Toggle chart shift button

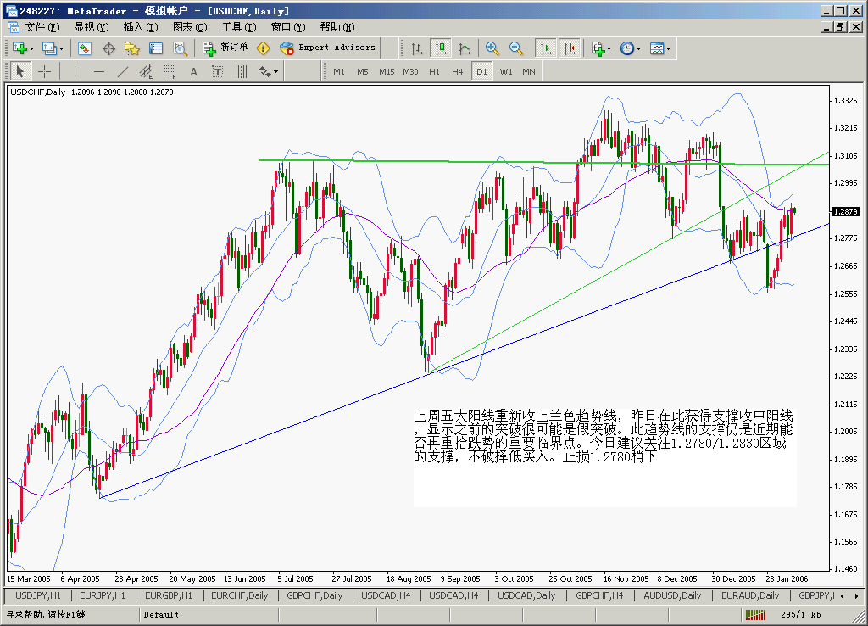point(569,48)
